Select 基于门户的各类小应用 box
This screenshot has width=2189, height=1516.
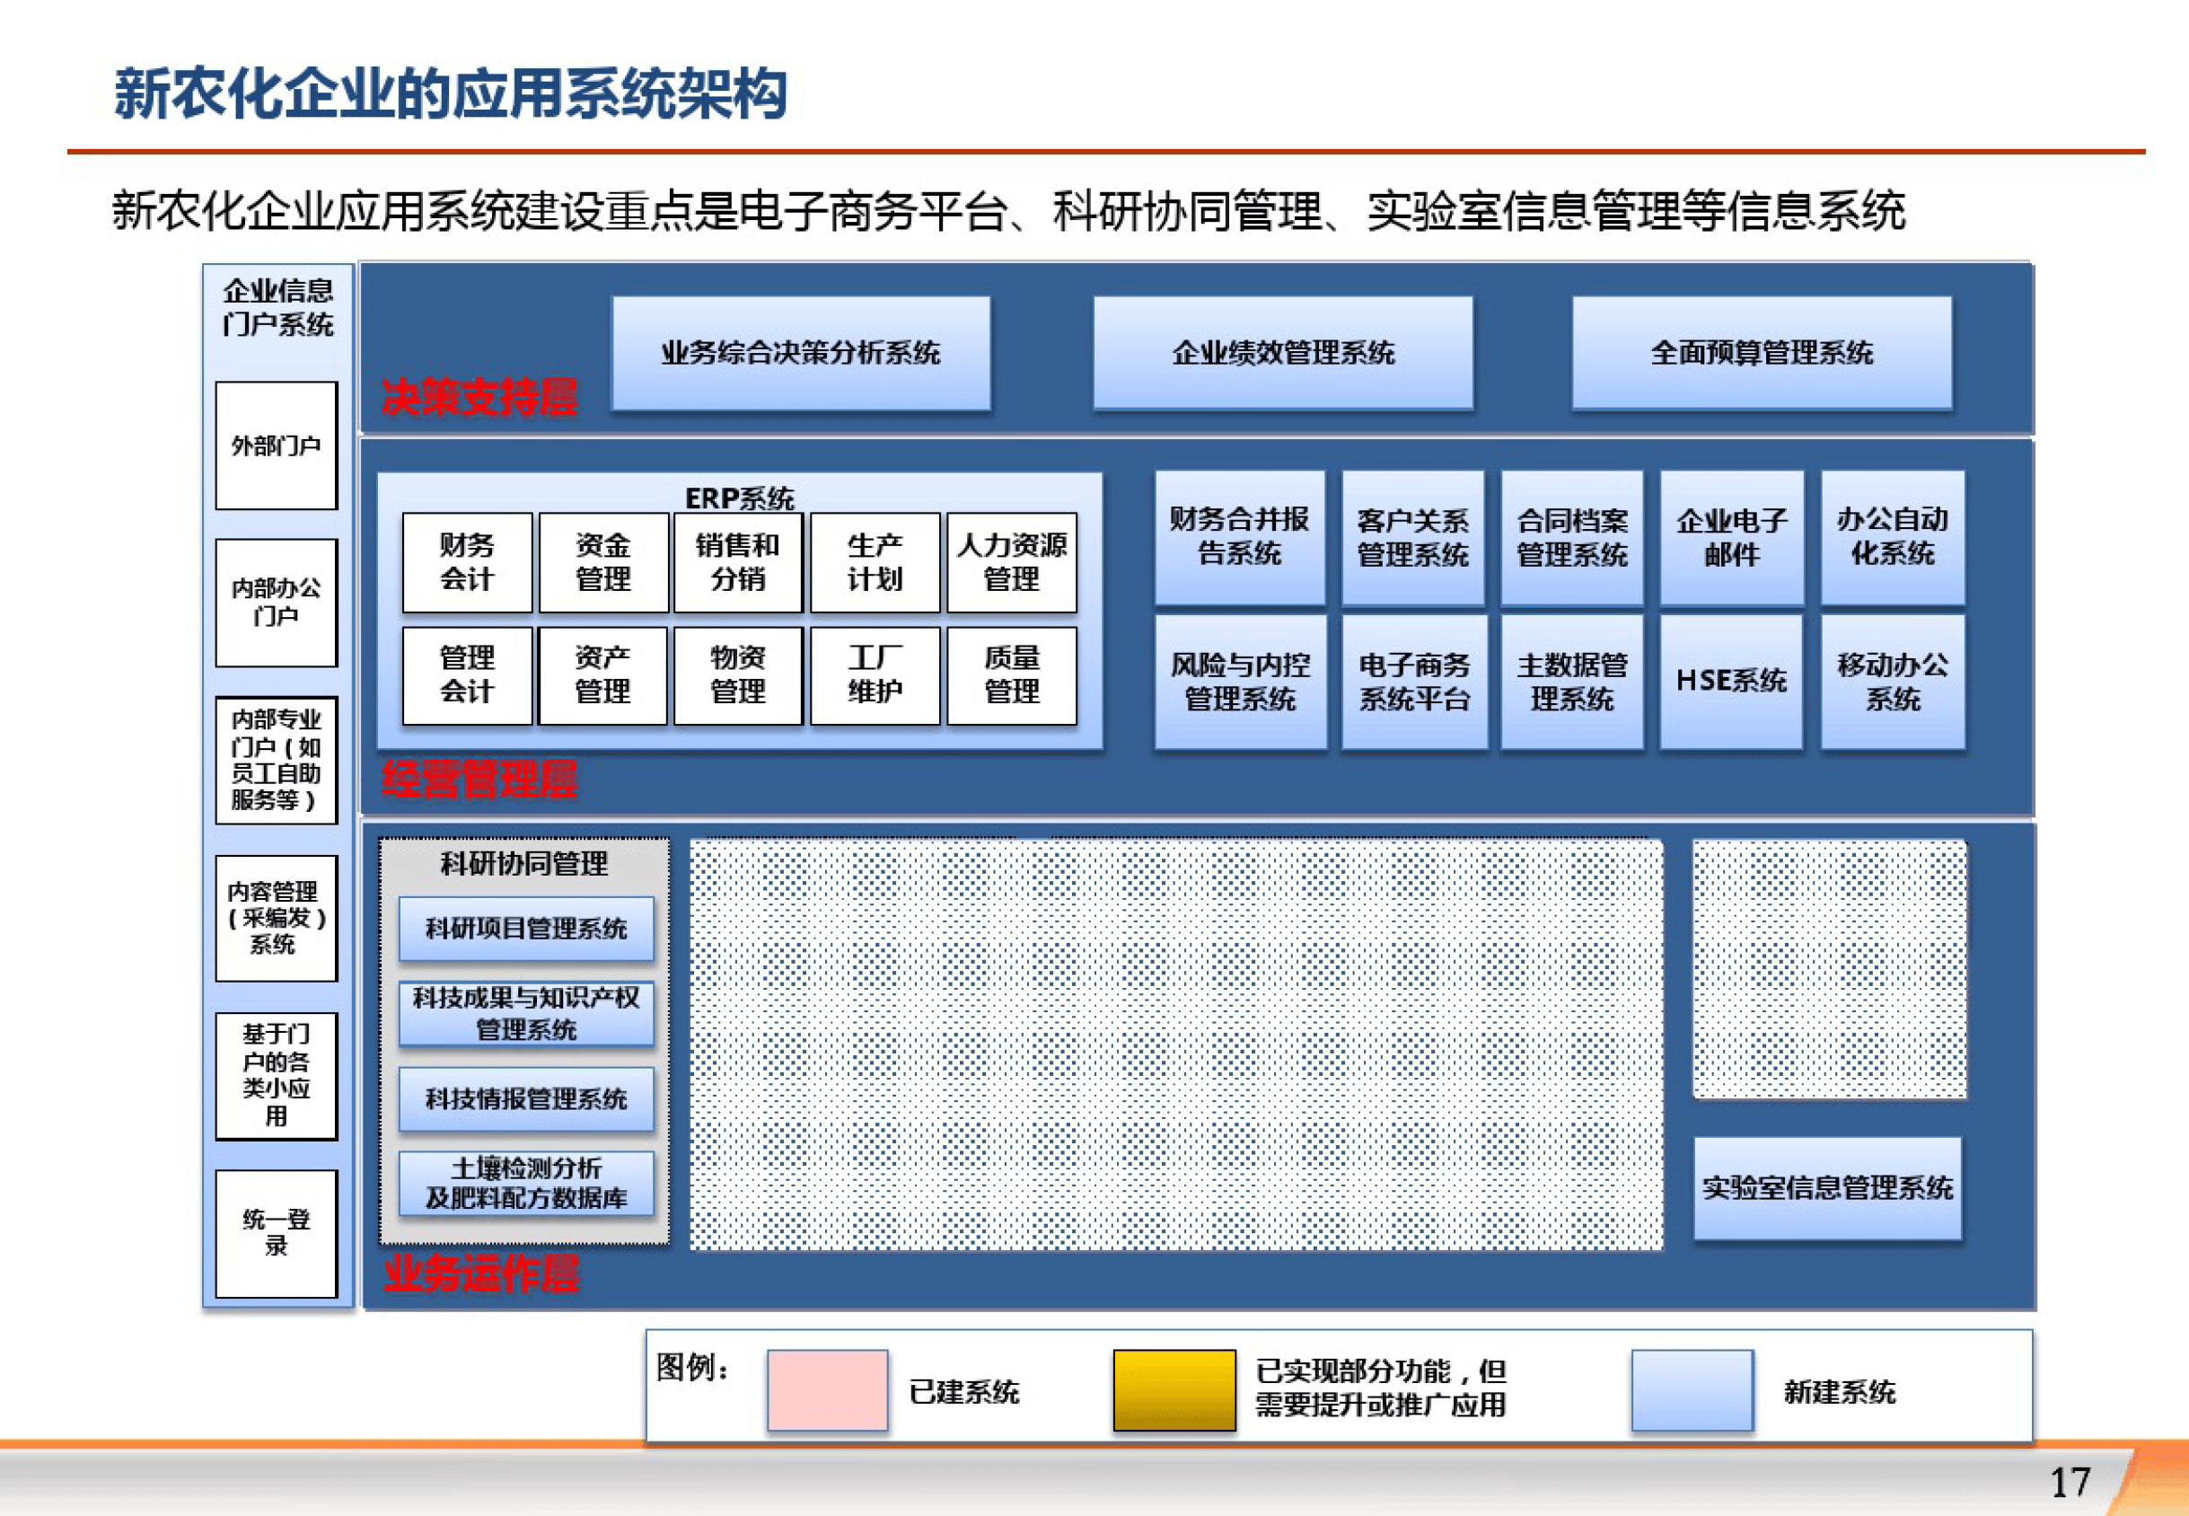(277, 1075)
